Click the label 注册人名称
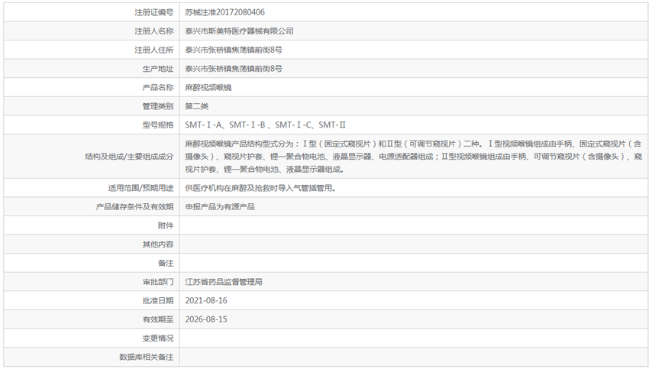Image resolution: width=649 pixels, height=369 pixels. [x=154, y=31]
